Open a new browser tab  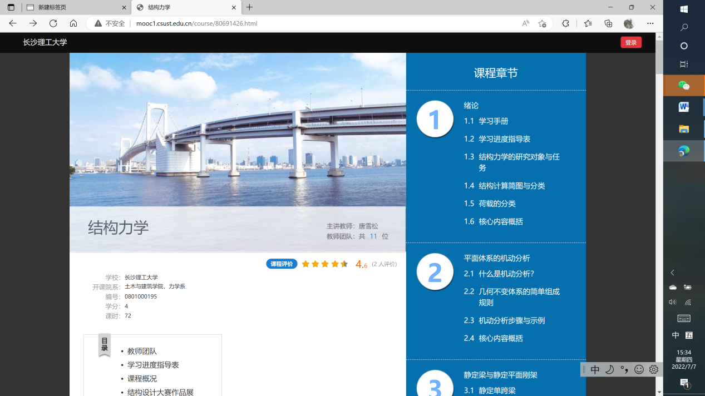pos(249,7)
